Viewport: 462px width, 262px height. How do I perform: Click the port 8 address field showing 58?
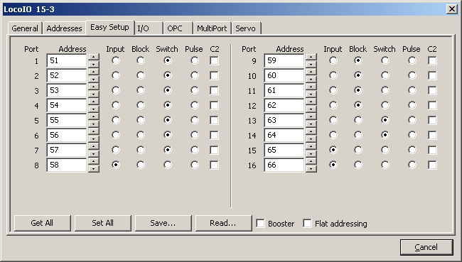tap(67, 165)
